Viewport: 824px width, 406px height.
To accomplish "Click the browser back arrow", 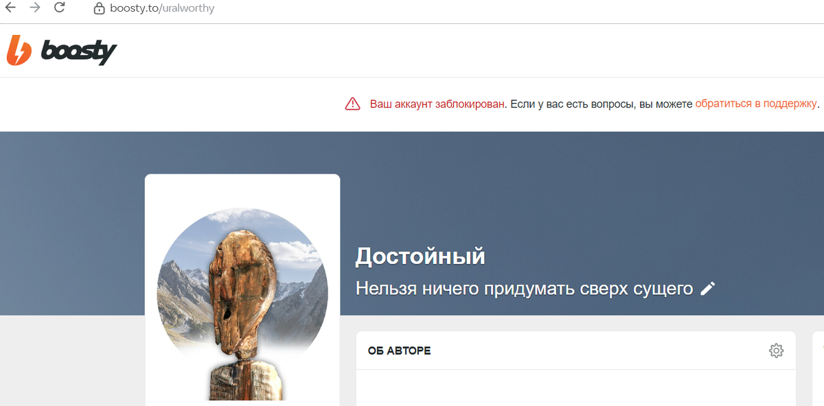I will pos(11,8).
